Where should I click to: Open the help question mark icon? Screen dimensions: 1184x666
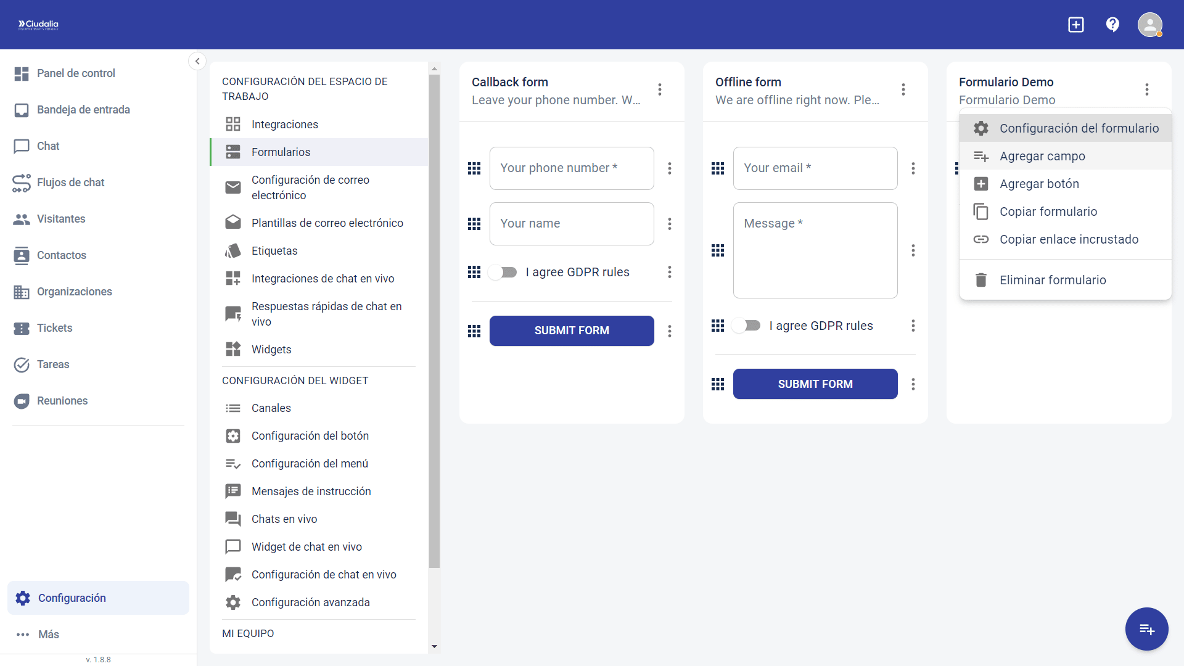(x=1112, y=25)
